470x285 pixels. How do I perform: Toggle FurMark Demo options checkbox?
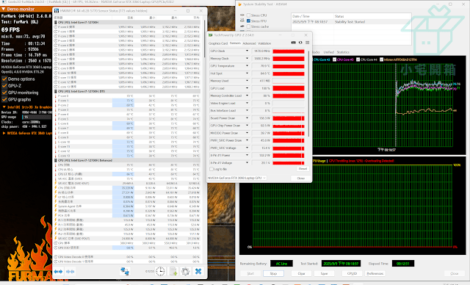pyautogui.click(x=4, y=79)
